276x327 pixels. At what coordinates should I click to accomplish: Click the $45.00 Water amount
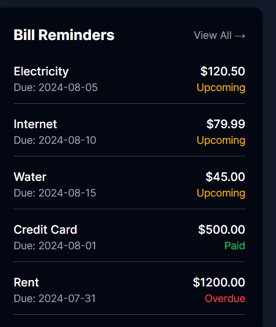coord(226,177)
